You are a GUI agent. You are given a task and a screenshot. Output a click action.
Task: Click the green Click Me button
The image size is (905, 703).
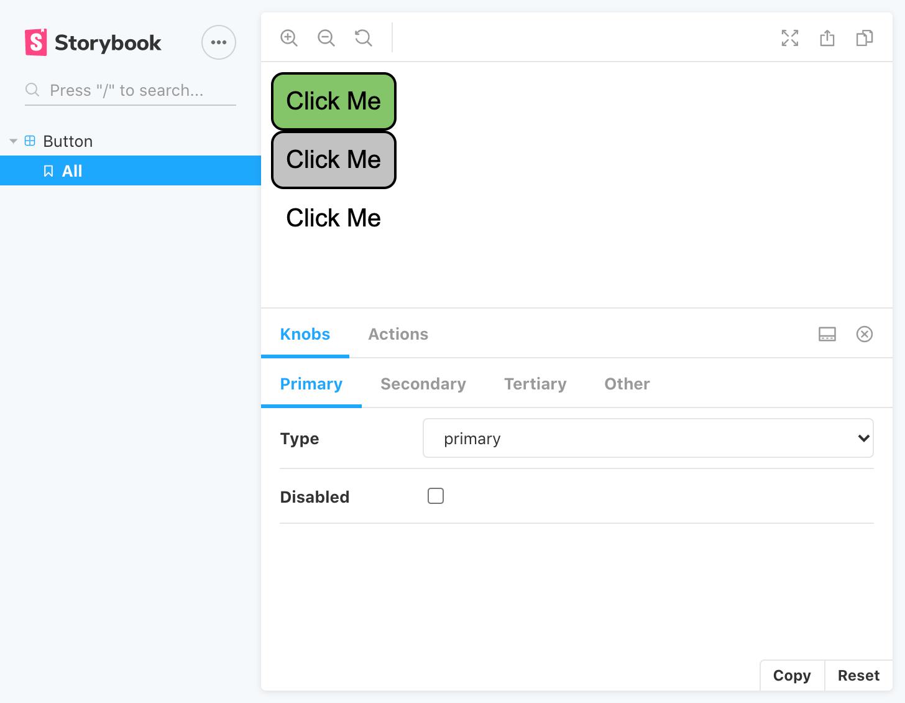(x=333, y=101)
